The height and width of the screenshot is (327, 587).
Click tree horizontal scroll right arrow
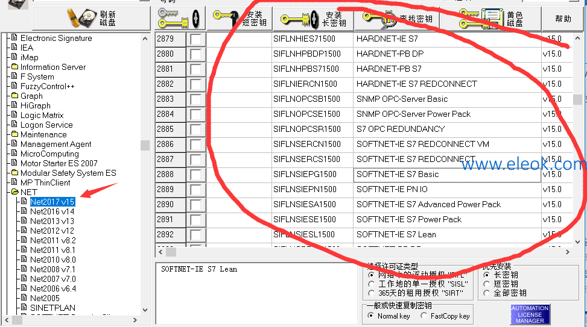coord(135,320)
